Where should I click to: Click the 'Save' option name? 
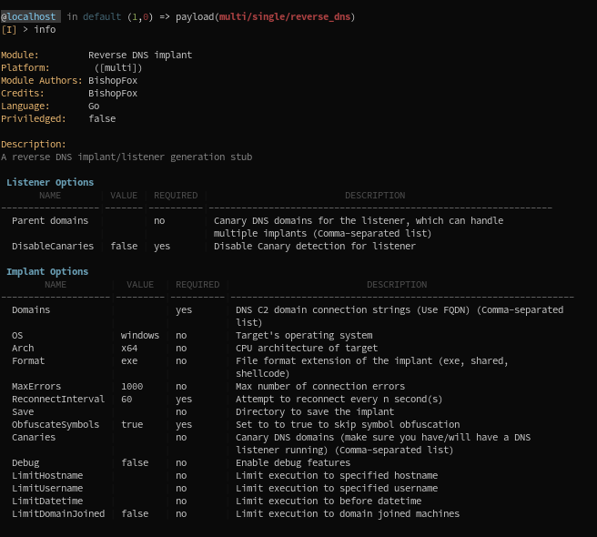pos(23,411)
